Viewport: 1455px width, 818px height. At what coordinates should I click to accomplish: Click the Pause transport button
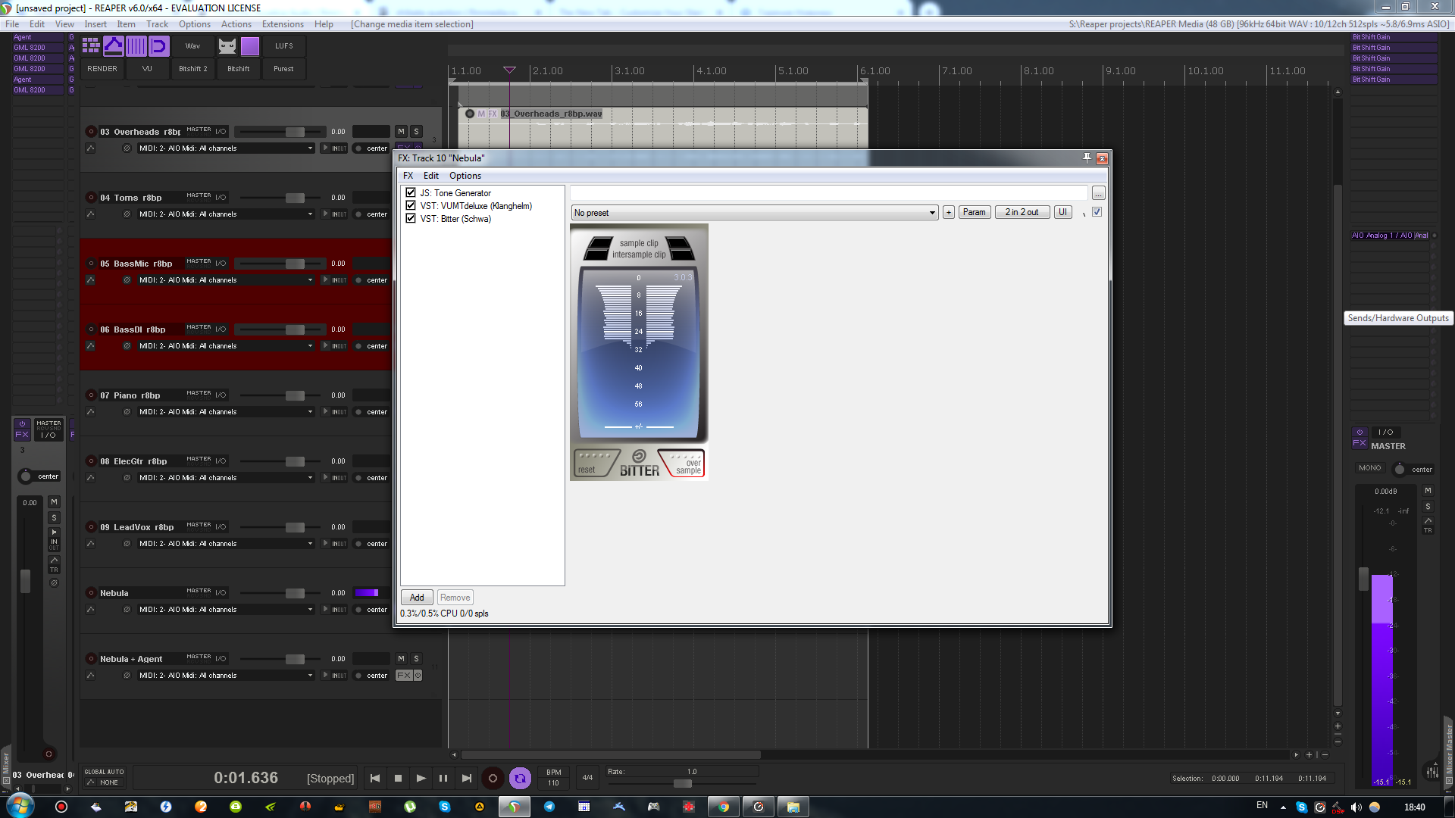pos(443,778)
